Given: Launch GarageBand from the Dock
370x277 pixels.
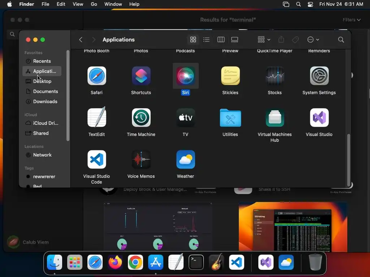Looking at the screenshot, I should pyautogui.click(x=216, y=262).
